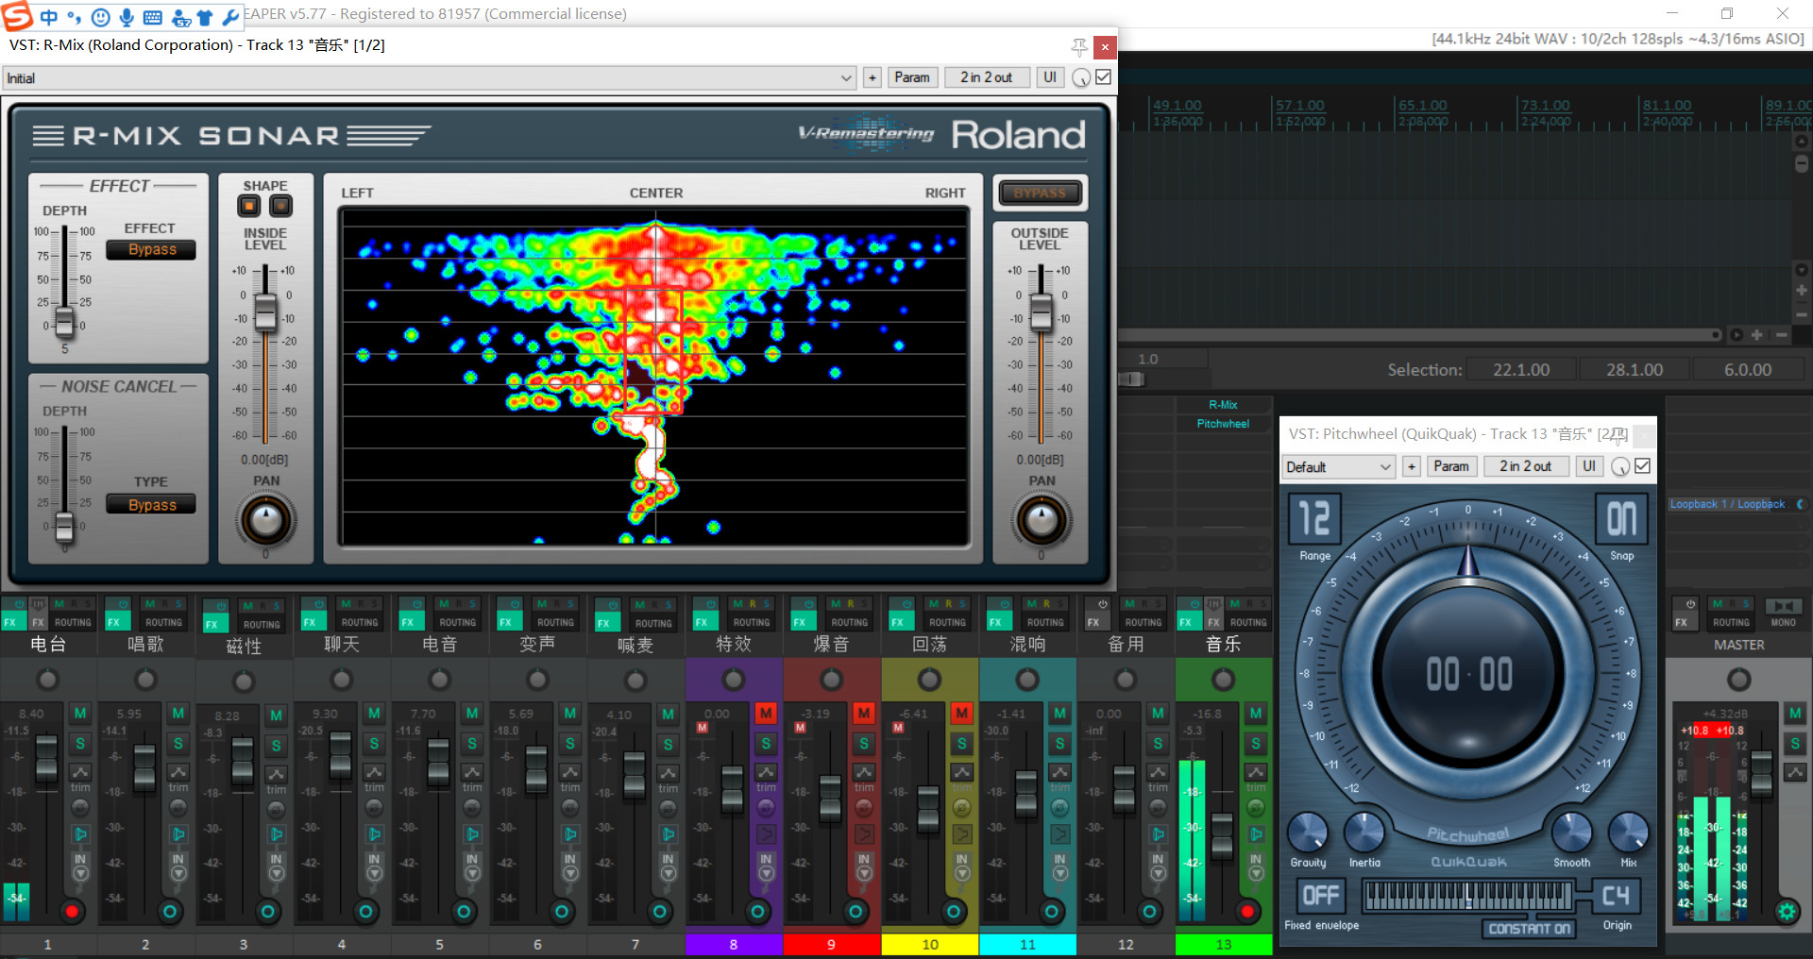Toggle Pitchwheel plugin bypass checkbox
The width and height of the screenshot is (1813, 959).
(1643, 465)
